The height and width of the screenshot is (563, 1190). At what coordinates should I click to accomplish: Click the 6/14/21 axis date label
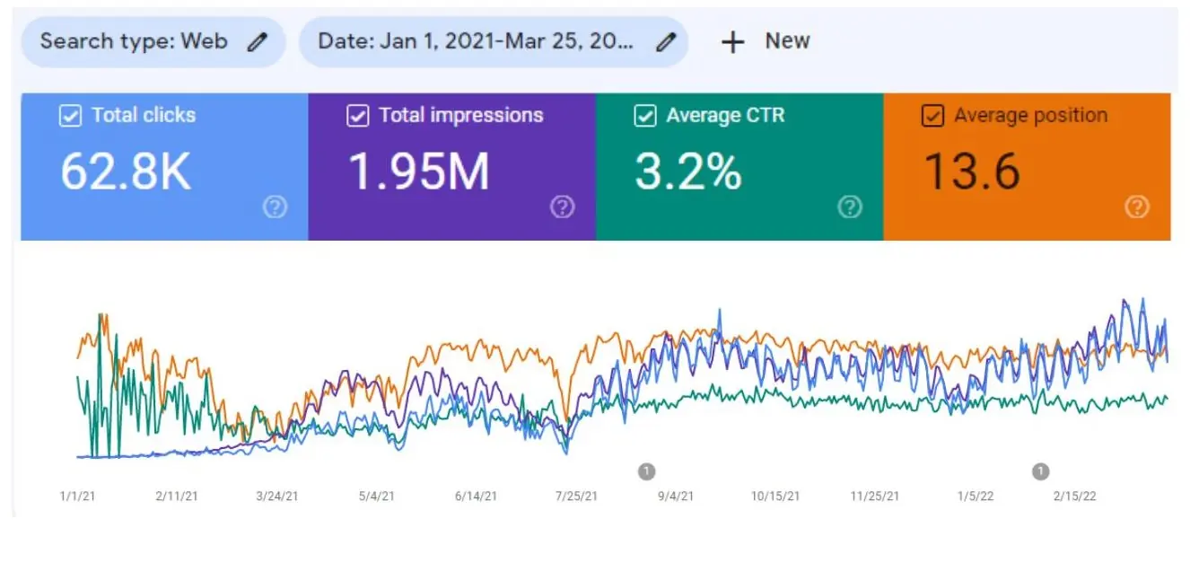(476, 496)
